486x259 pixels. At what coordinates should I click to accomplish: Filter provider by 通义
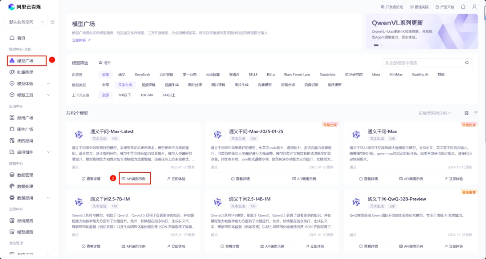(x=122, y=75)
